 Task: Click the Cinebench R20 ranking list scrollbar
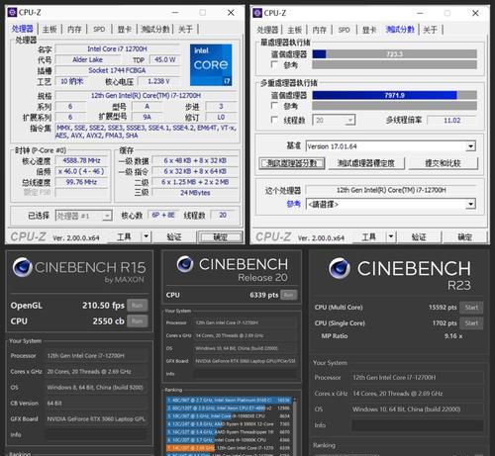[294, 425]
